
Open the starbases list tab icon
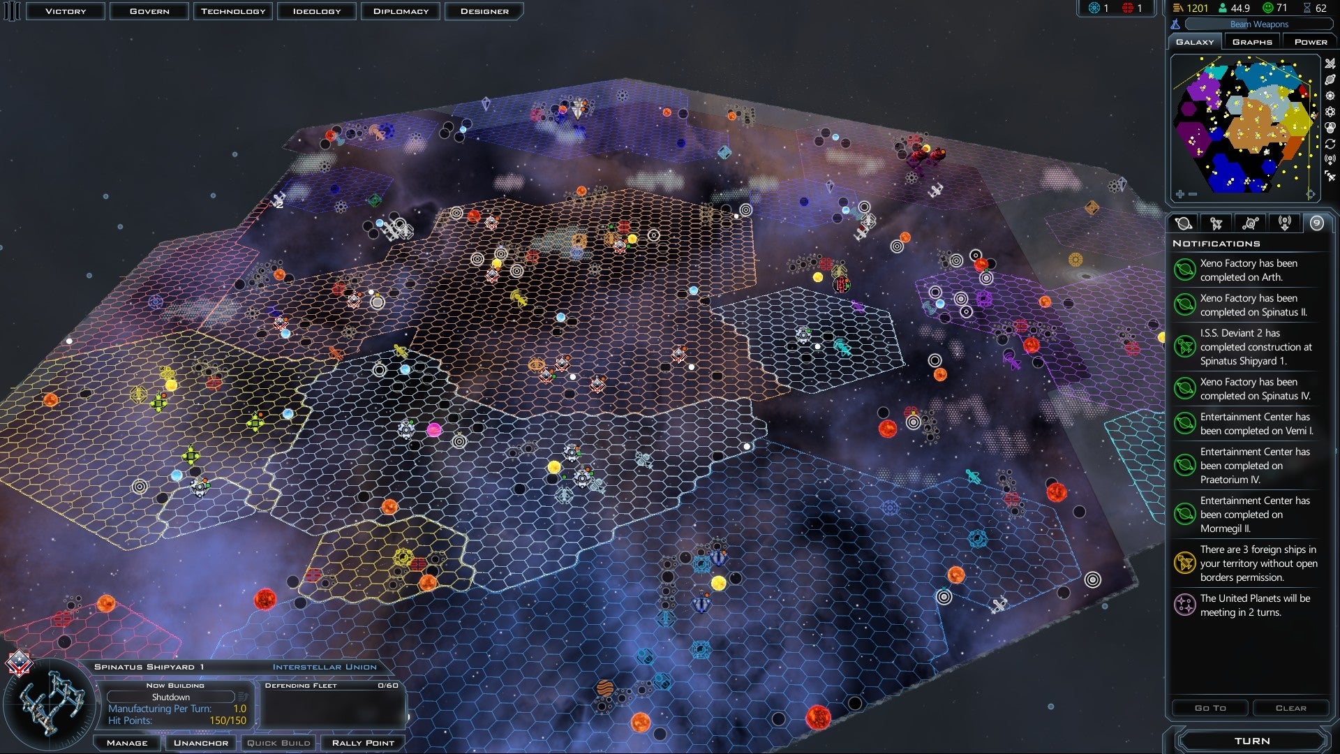(x=1250, y=223)
